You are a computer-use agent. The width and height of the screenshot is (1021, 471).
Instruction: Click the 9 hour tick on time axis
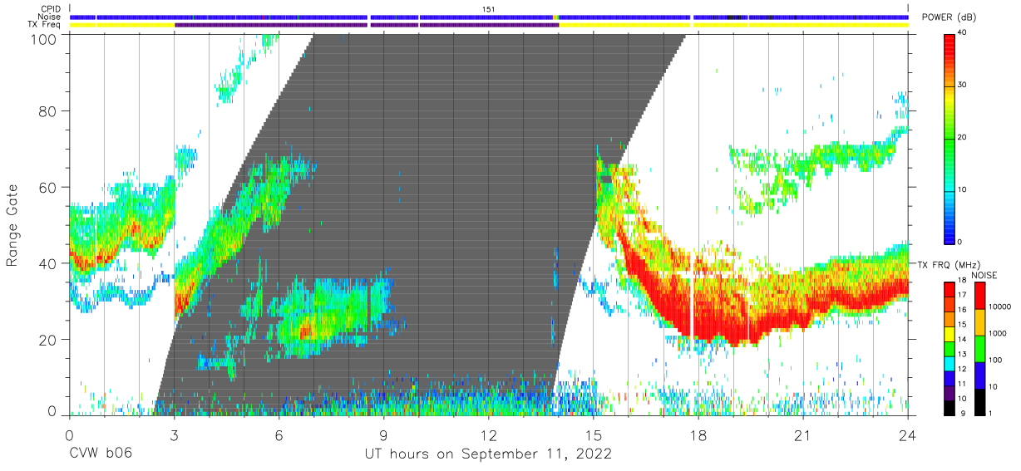pos(383,435)
